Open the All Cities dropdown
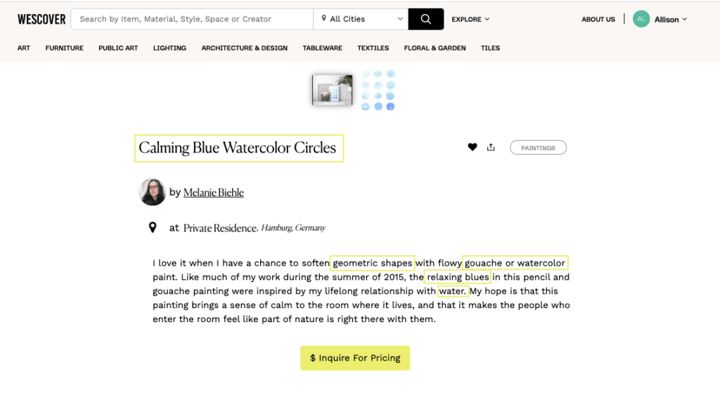The height and width of the screenshot is (403, 720). click(361, 19)
